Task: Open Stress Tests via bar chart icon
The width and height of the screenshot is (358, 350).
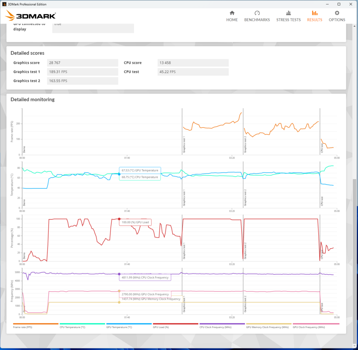Action: pyautogui.click(x=288, y=13)
